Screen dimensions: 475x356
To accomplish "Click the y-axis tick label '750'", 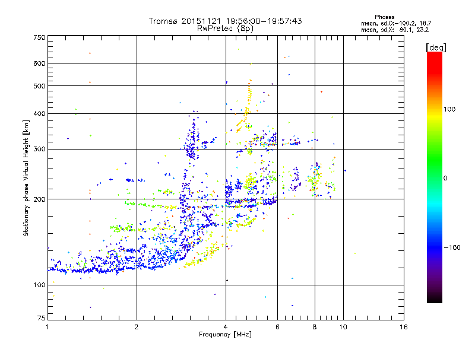I will (x=40, y=37).
